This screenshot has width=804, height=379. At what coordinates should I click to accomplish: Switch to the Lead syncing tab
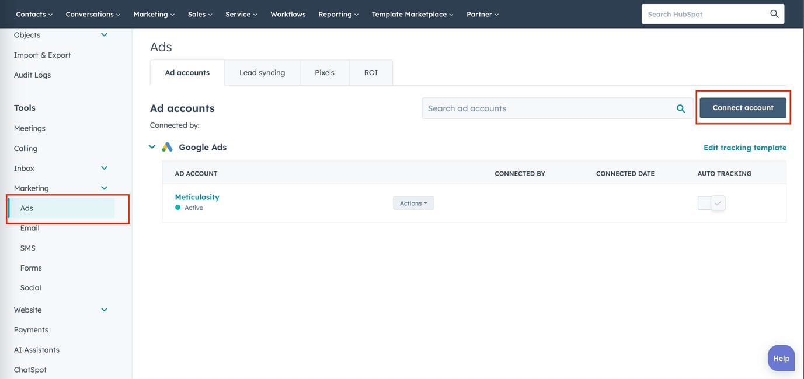pos(262,71)
